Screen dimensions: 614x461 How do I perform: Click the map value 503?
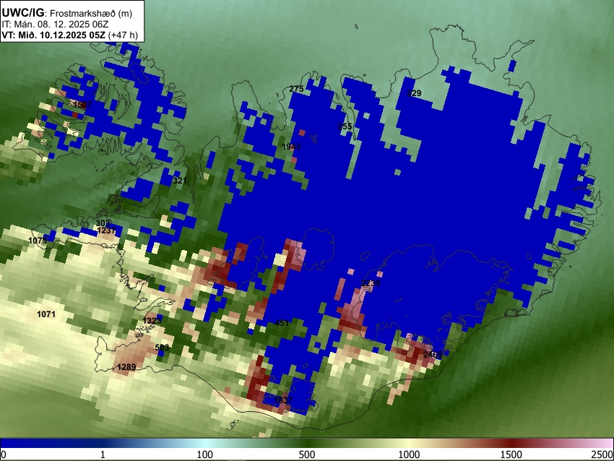point(162,348)
